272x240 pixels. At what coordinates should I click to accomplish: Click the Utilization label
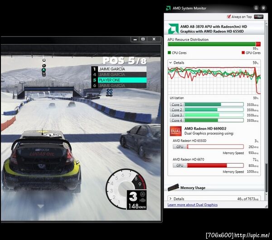[x=177, y=98]
